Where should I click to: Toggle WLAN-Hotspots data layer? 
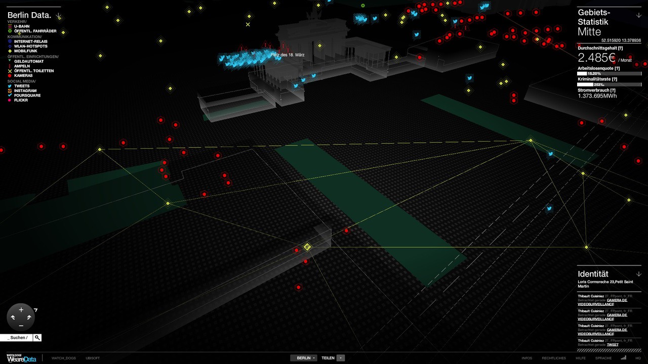point(27,47)
